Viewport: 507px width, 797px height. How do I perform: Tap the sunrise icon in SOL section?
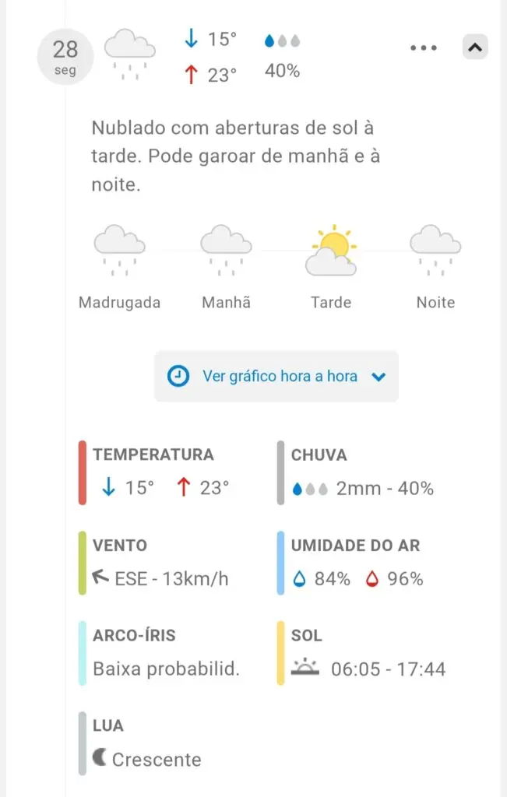305,667
